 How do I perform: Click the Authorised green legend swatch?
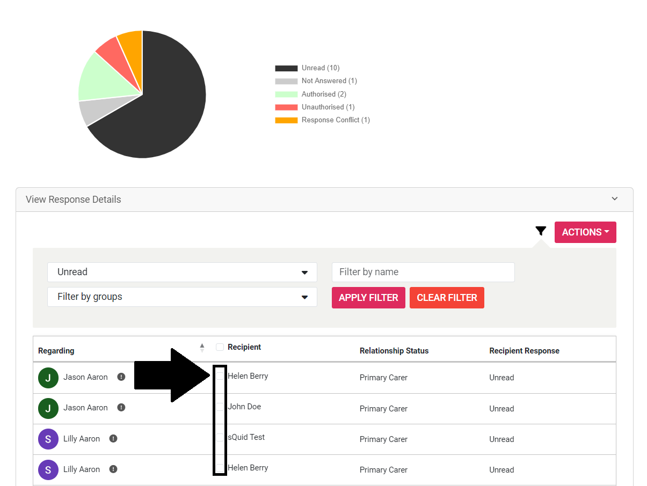click(286, 94)
